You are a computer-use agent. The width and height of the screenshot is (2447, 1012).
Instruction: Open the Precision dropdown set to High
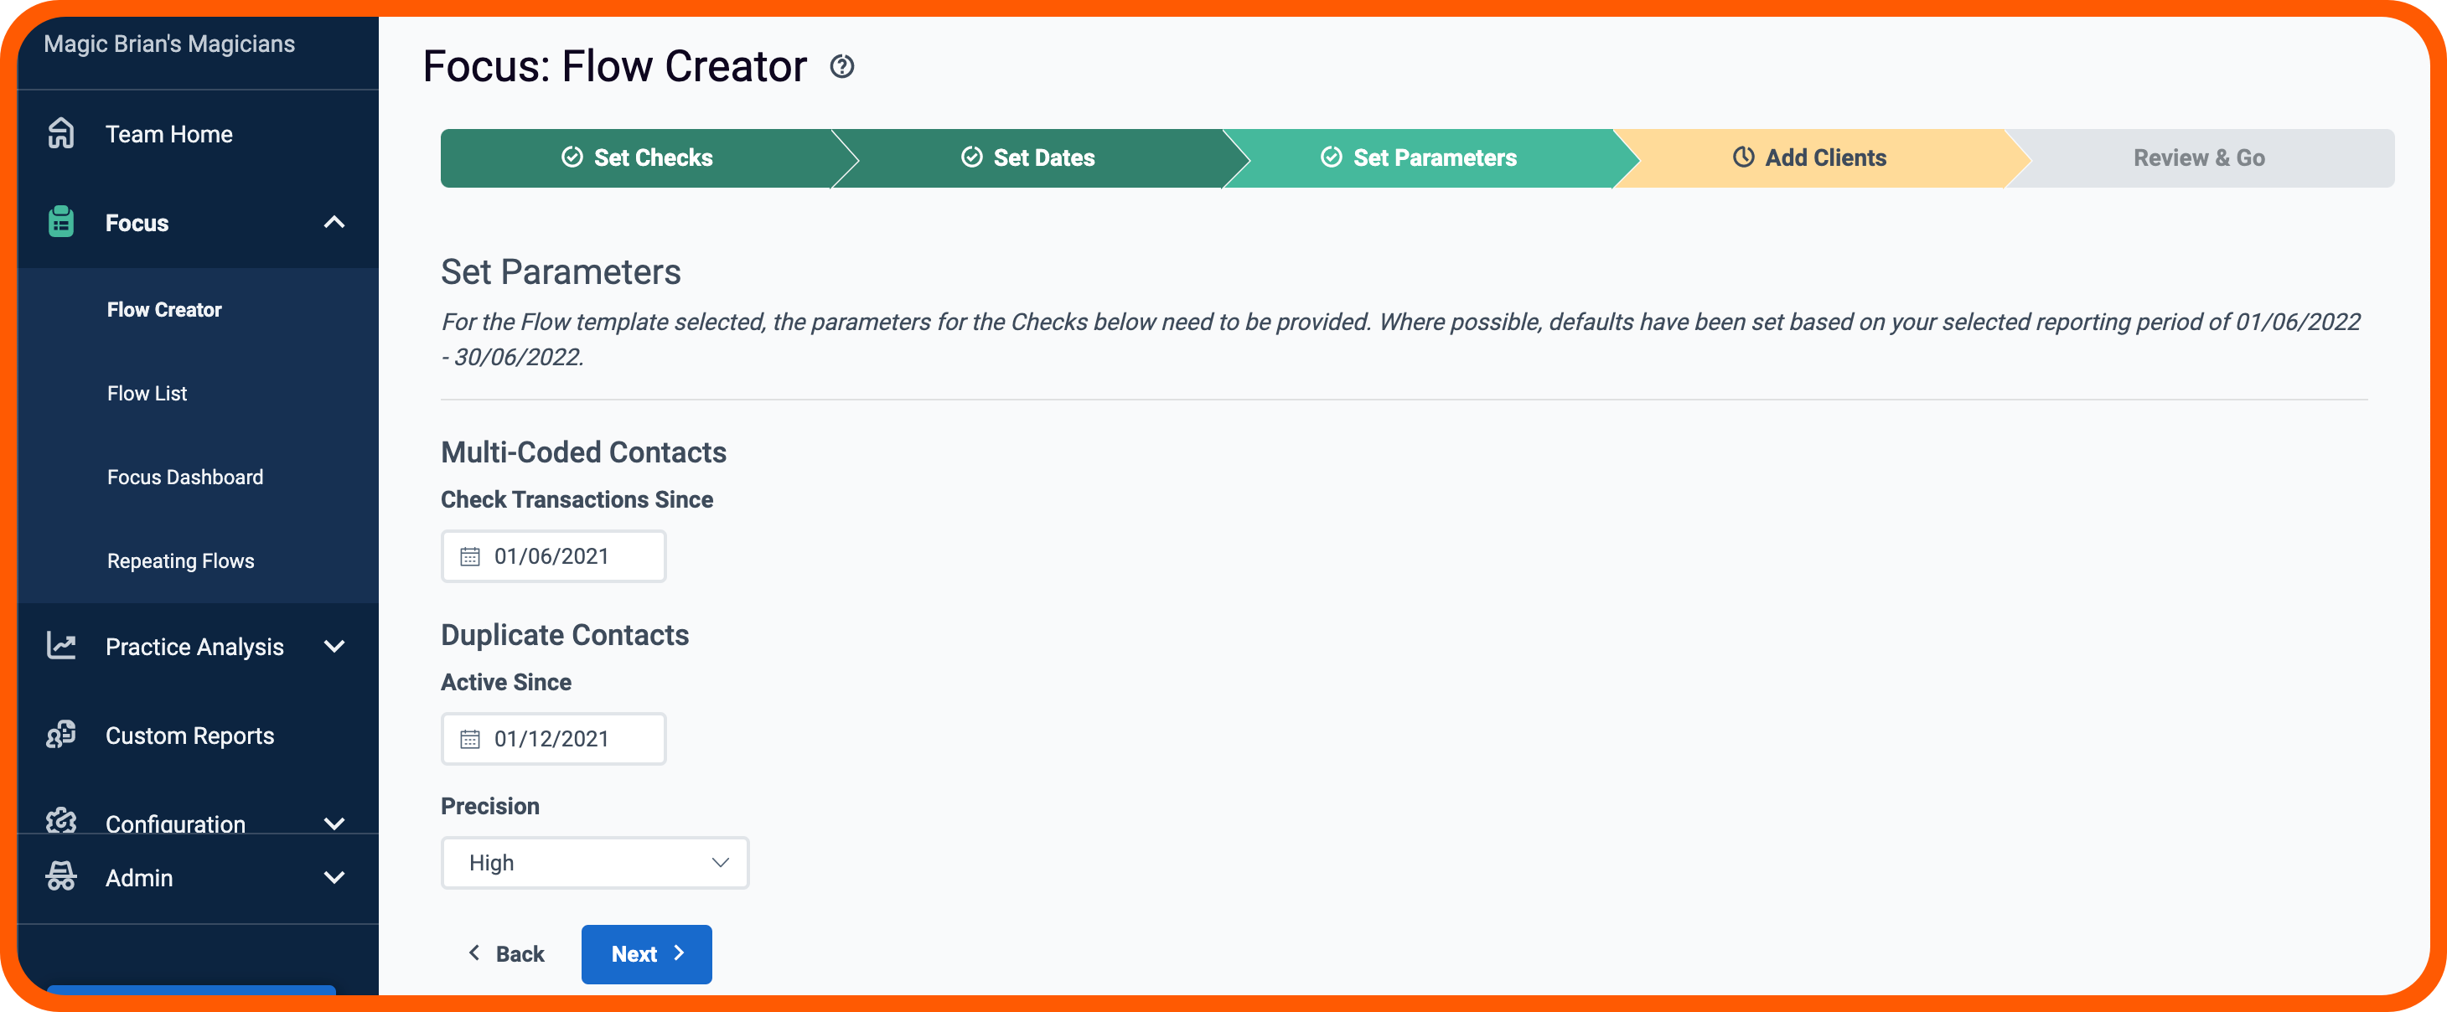[595, 863]
